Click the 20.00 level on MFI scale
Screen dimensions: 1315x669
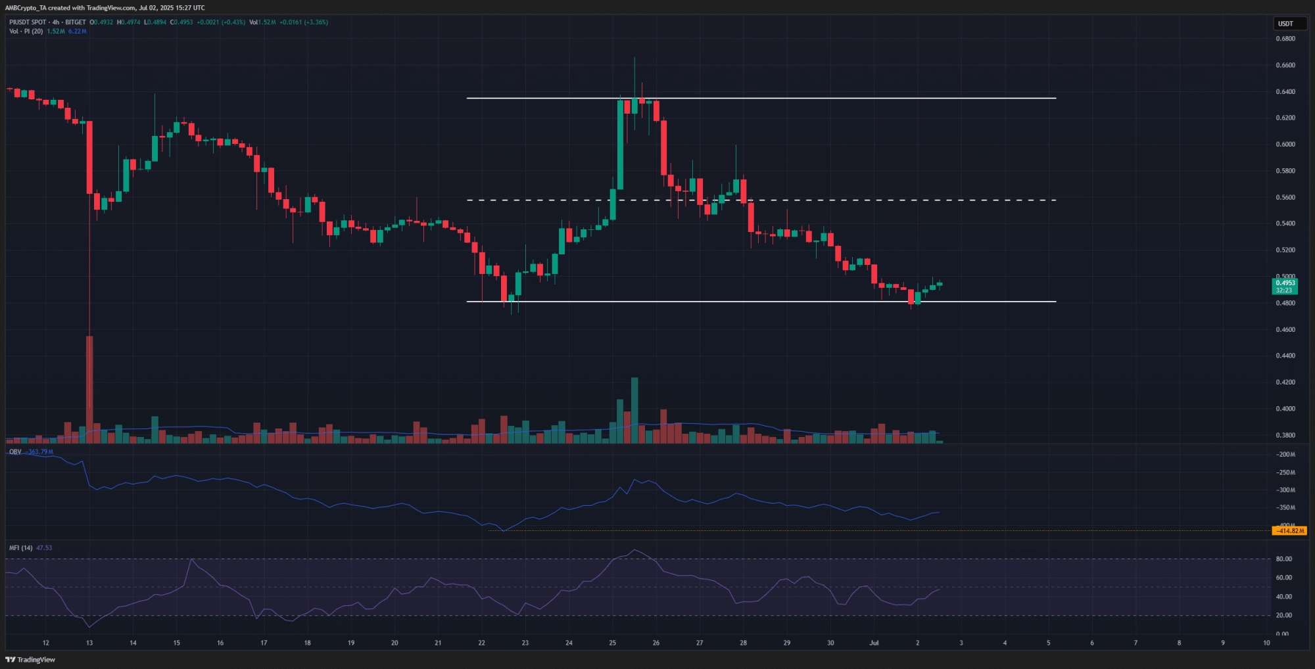(x=1283, y=616)
